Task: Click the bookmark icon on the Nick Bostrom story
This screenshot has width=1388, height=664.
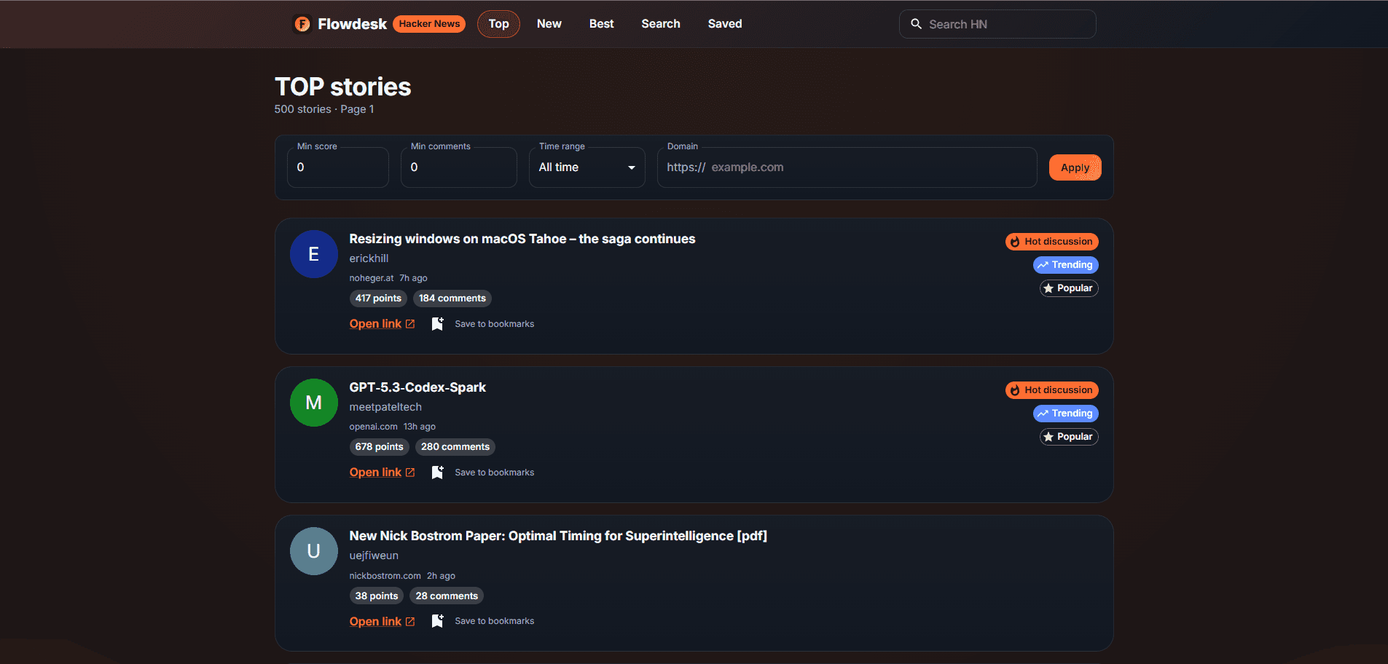Action: (437, 620)
